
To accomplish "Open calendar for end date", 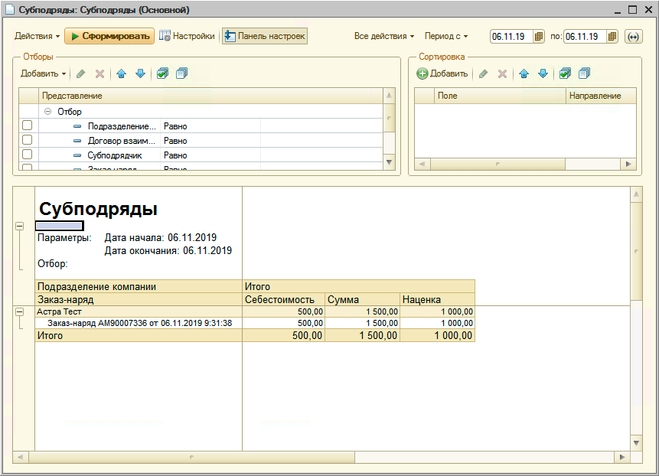I will click(612, 37).
